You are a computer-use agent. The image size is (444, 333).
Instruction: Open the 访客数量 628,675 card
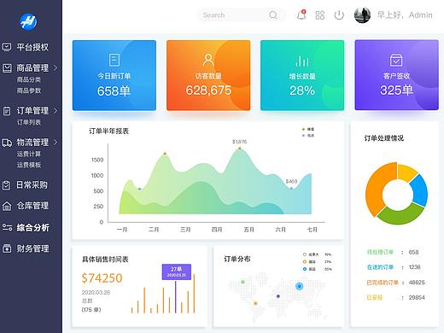pos(208,75)
